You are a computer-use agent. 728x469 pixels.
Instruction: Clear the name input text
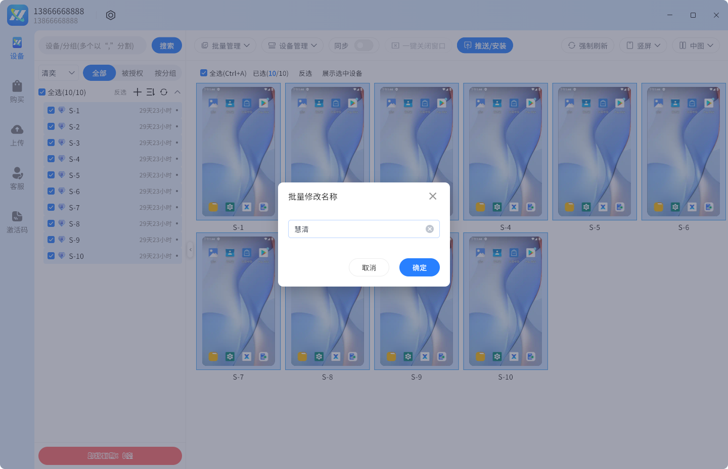point(430,229)
